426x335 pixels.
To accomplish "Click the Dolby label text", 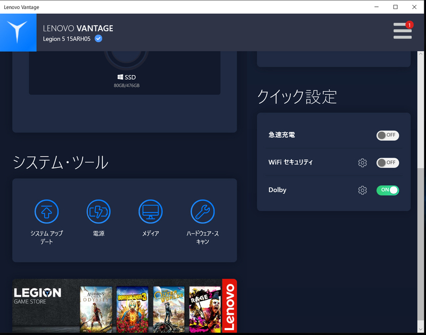I will pos(277,190).
